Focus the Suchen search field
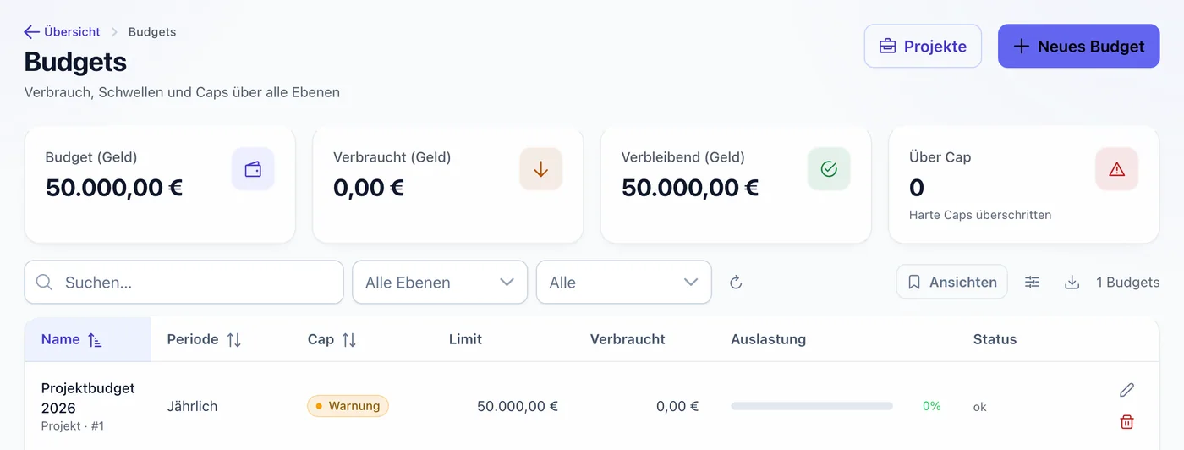Viewport: 1184px width, 450px height. 184,283
